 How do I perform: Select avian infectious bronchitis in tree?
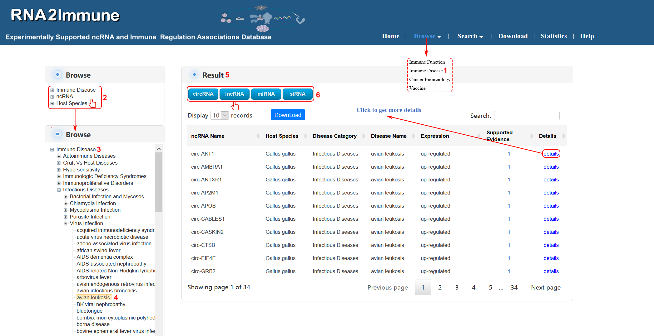pyautogui.click(x=107, y=291)
